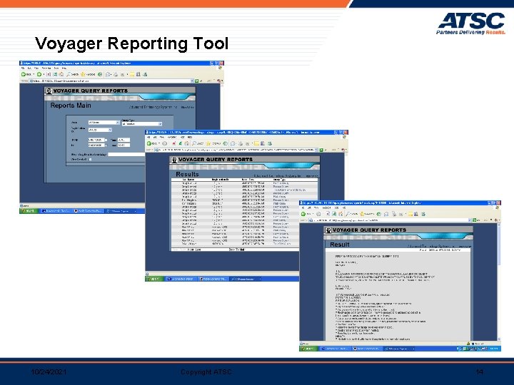
Task: Click green Go button in Reports Main window
Action: (197, 81)
